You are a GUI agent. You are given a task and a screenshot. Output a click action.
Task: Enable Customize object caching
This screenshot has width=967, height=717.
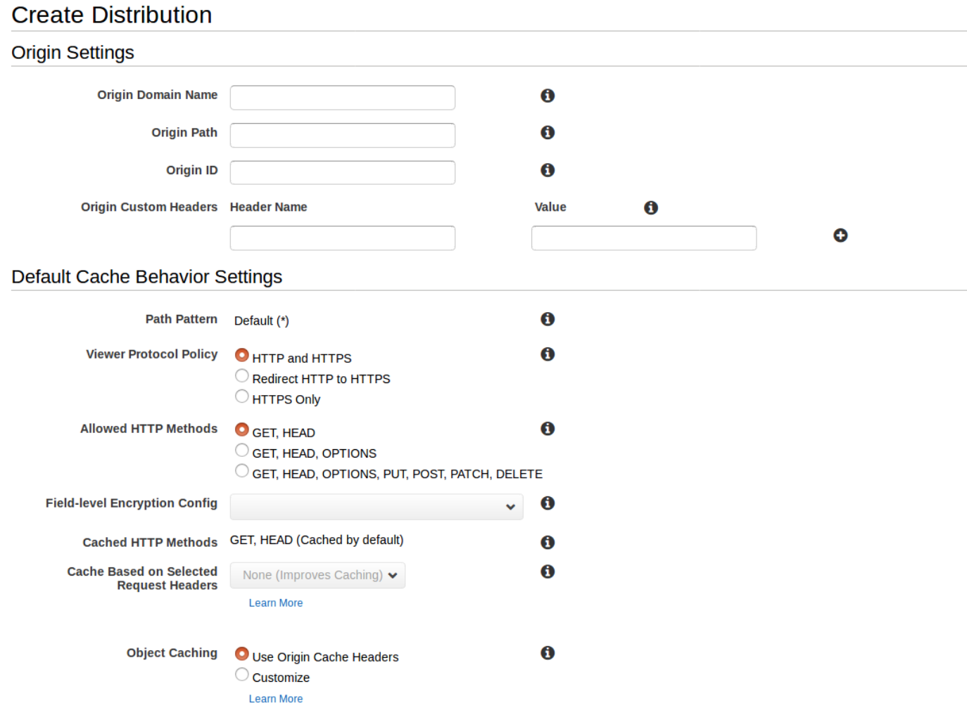click(242, 675)
